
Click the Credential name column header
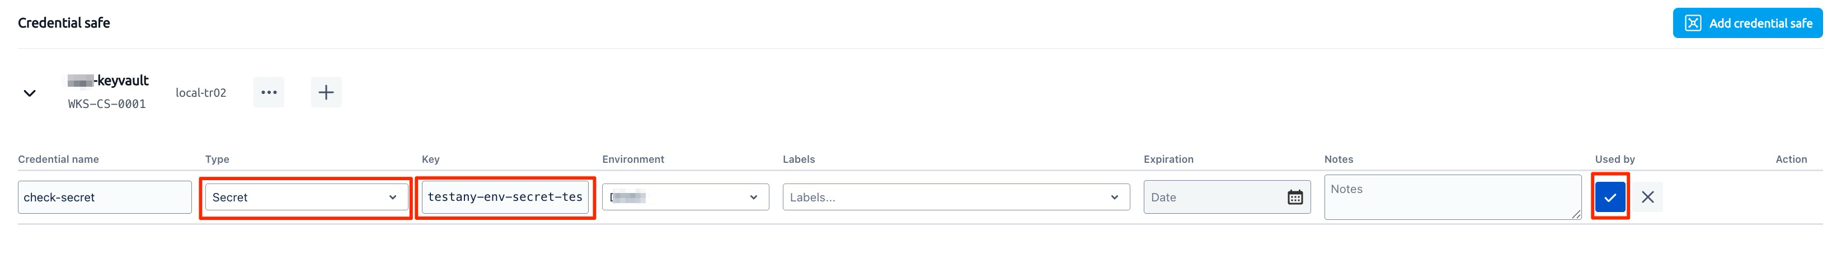pos(59,159)
